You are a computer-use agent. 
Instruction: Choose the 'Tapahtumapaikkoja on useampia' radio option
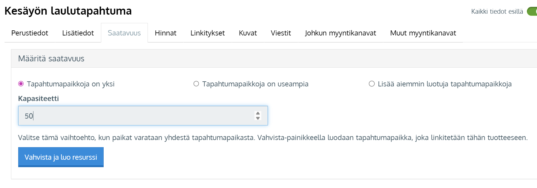[196, 84]
